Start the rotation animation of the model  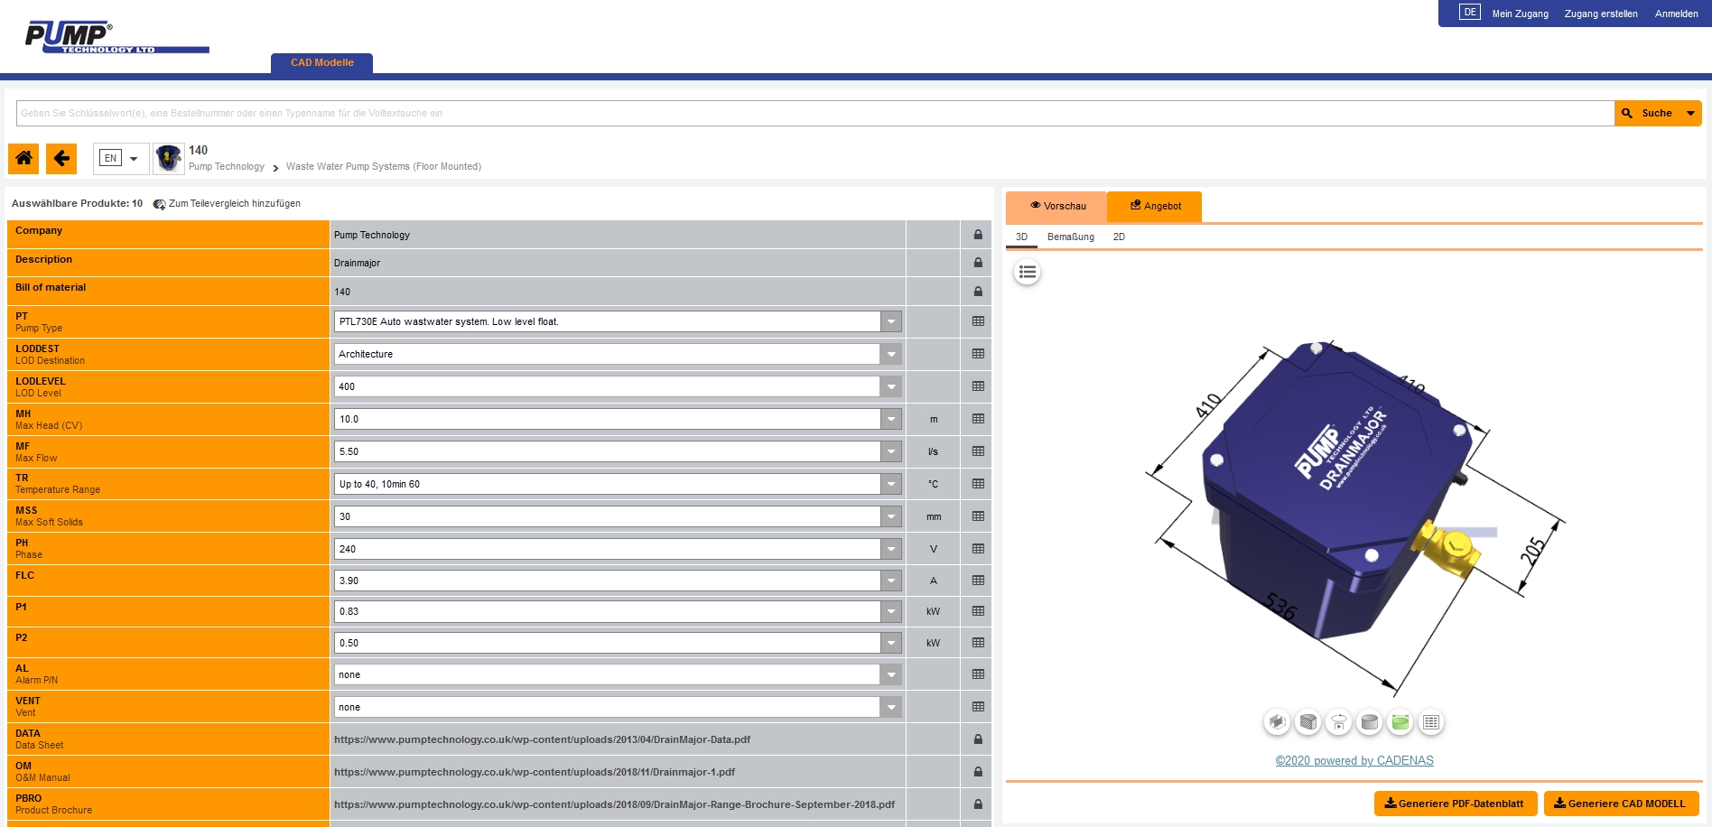(x=1339, y=722)
